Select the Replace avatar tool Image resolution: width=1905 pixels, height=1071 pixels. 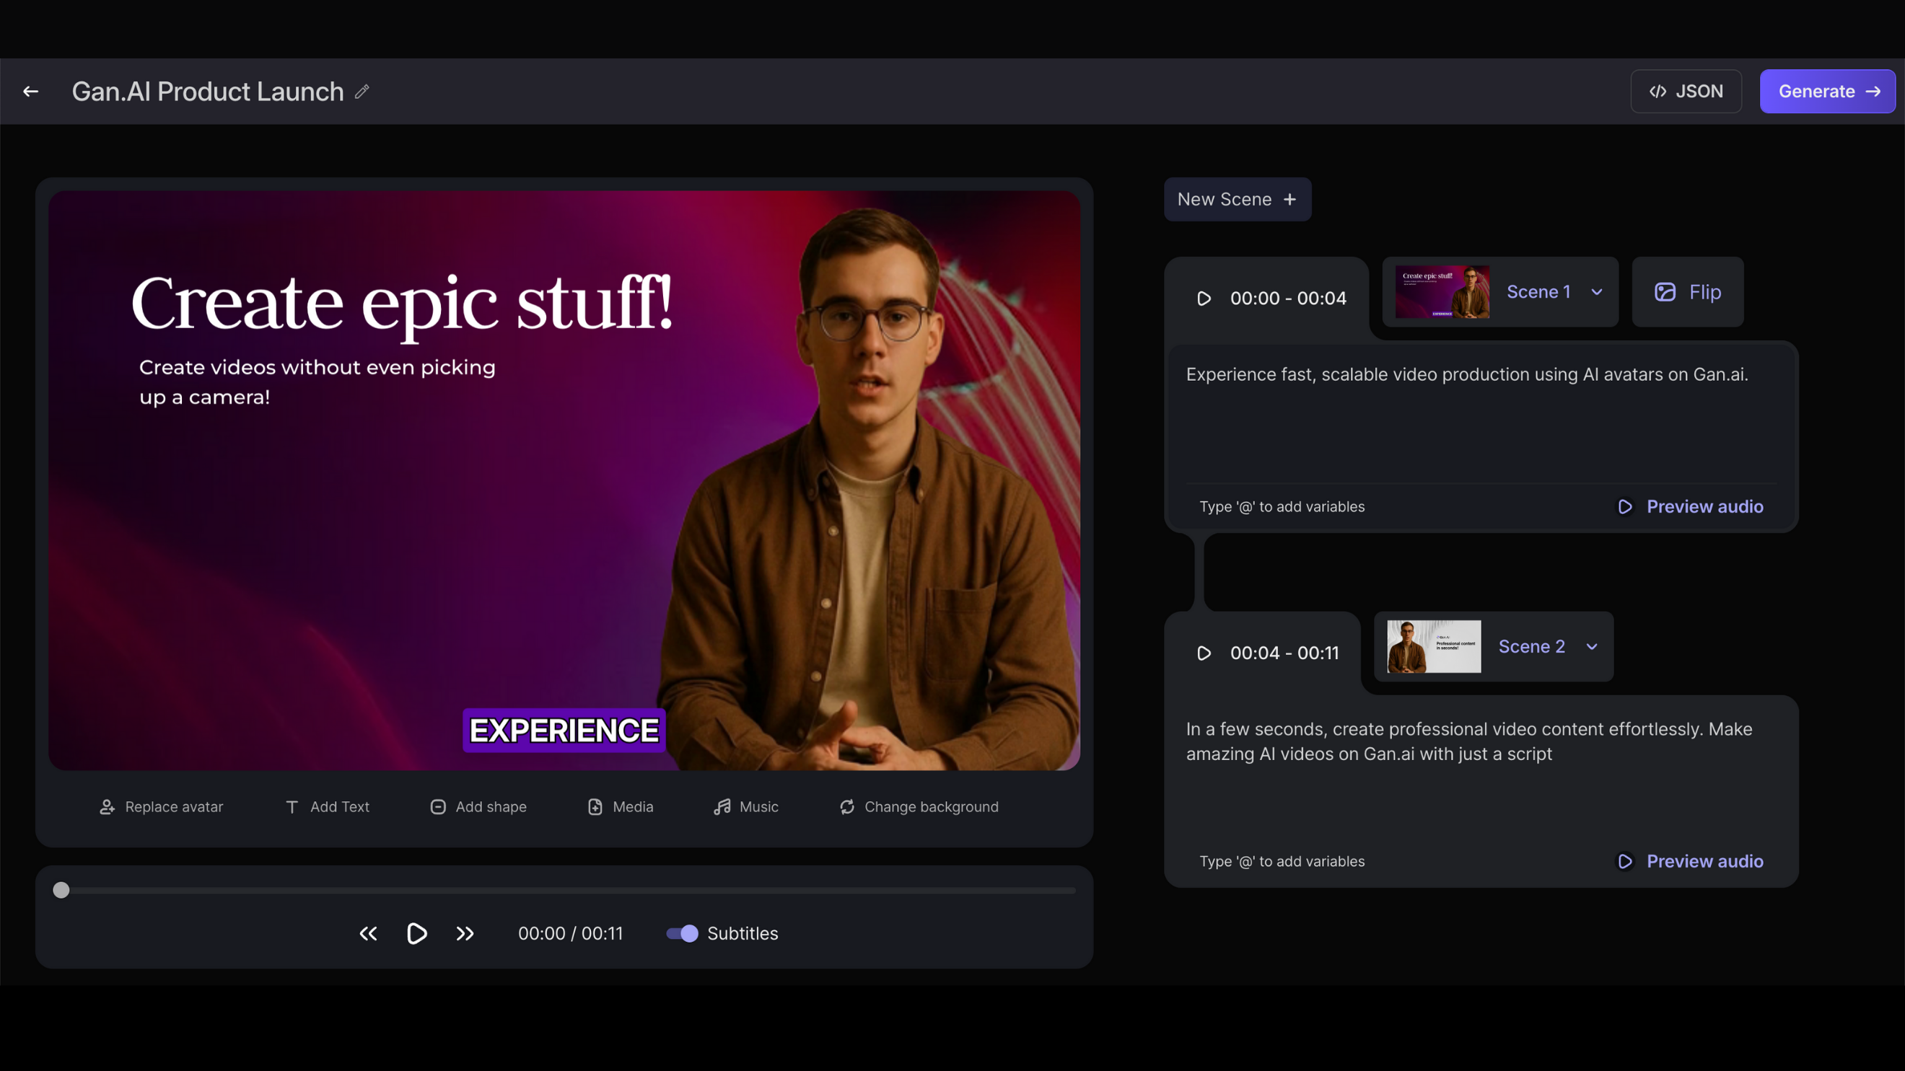tap(161, 806)
